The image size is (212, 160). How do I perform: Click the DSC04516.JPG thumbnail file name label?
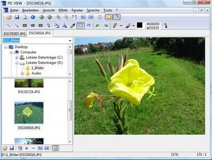(x=29, y=128)
